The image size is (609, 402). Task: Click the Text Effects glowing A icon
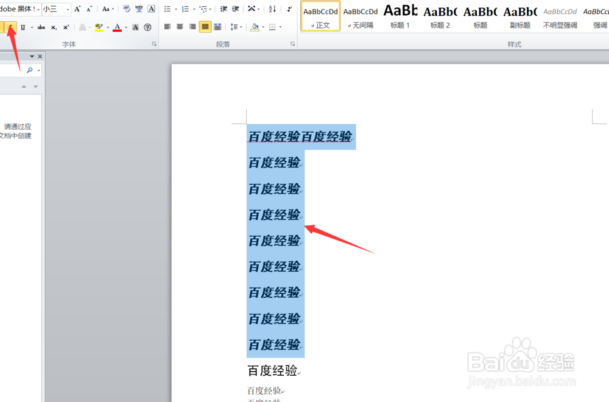pyautogui.click(x=82, y=27)
